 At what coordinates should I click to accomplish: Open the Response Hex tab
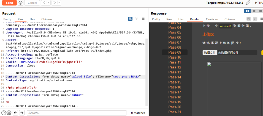181,19
